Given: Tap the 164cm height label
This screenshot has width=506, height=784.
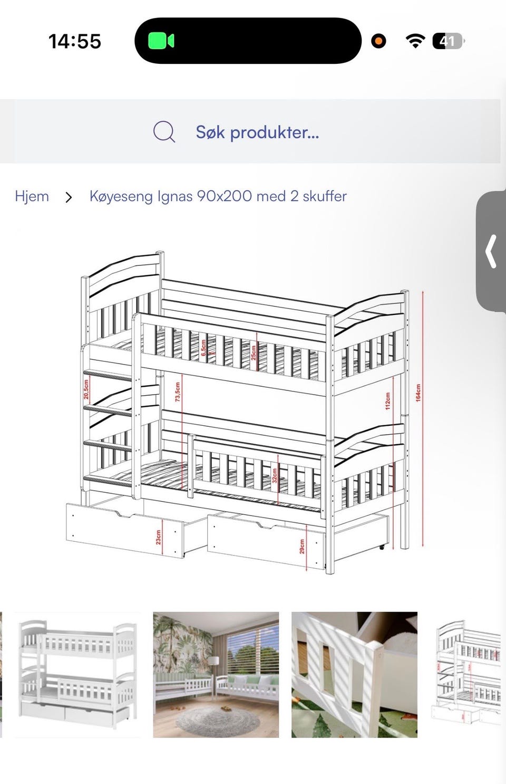Looking at the screenshot, I should (419, 393).
